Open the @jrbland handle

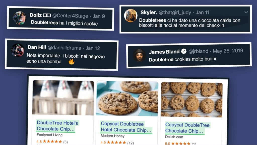pos(198,51)
